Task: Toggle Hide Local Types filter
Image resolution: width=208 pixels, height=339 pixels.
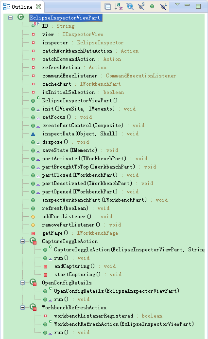Action: click(164, 6)
